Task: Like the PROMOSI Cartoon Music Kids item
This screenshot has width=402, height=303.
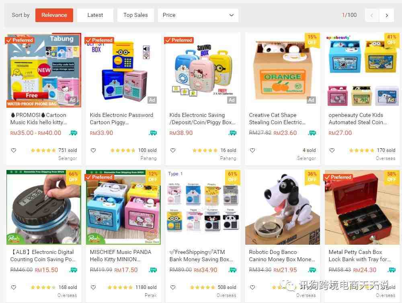Action: point(14,150)
